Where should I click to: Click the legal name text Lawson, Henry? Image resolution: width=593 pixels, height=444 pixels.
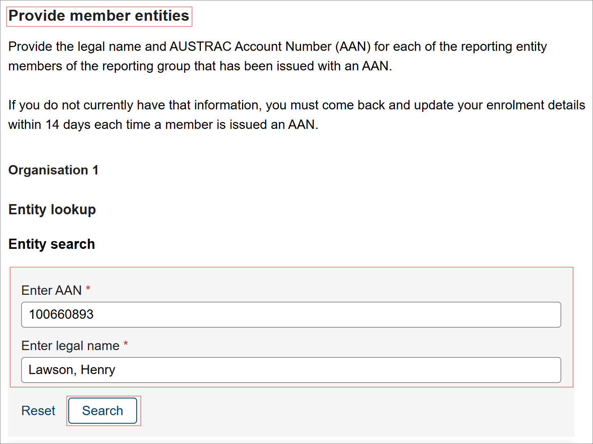(x=72, y=370)
